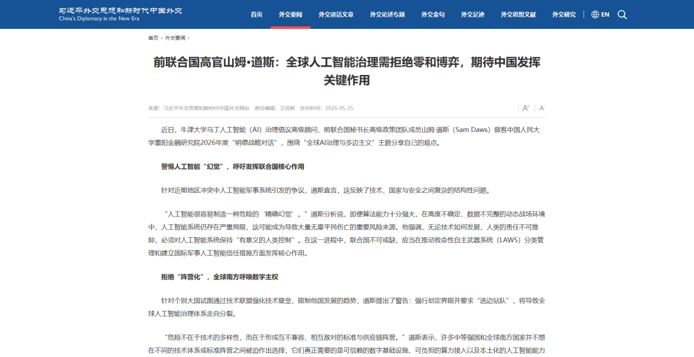Open 外交足迹 nav tab
694x357 pixels.
[473, 15]
